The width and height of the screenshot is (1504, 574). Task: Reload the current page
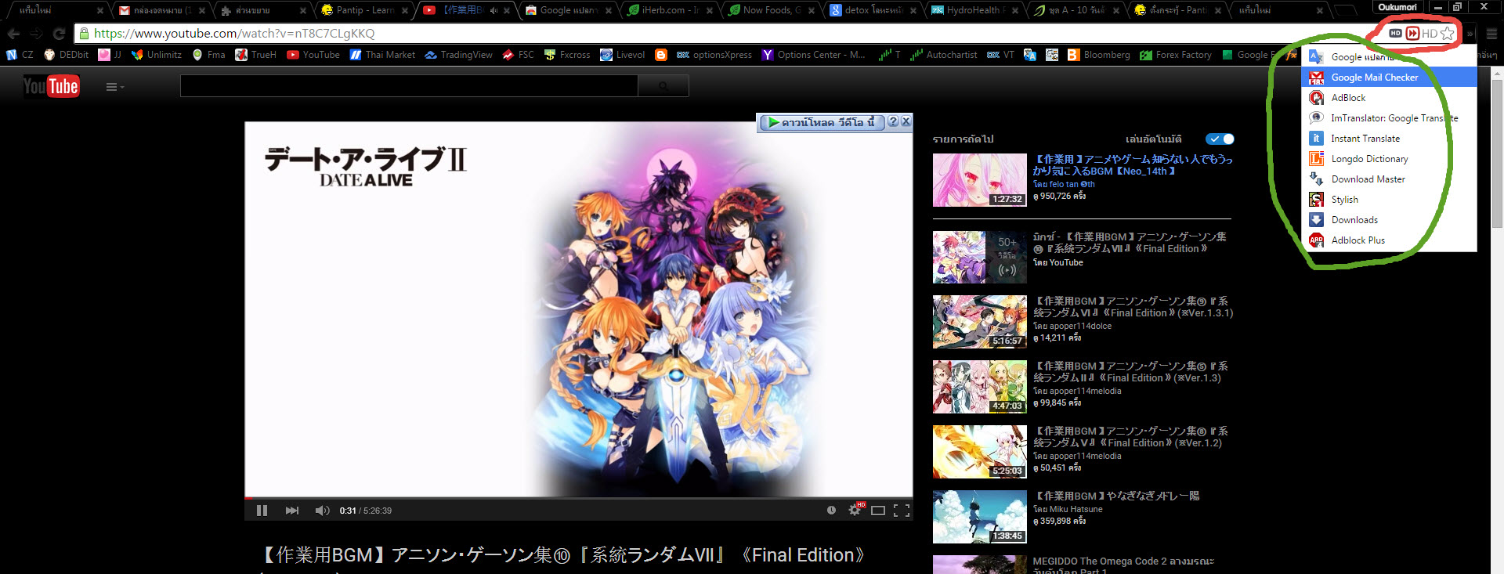(59, 34)
